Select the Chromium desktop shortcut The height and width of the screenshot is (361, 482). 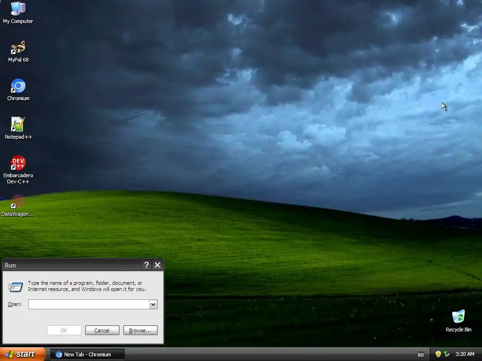click(18, 90)
